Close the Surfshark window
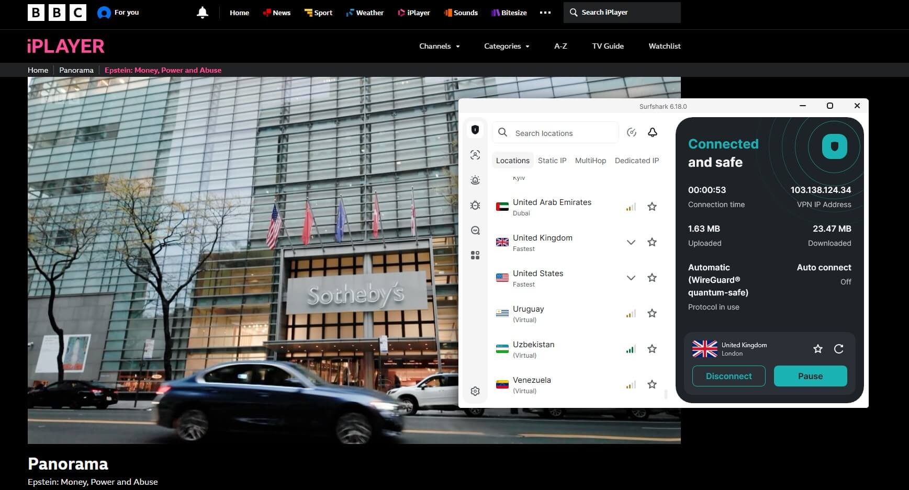The height and width of the screenshot is (490, 909). (x=857, y=106)
